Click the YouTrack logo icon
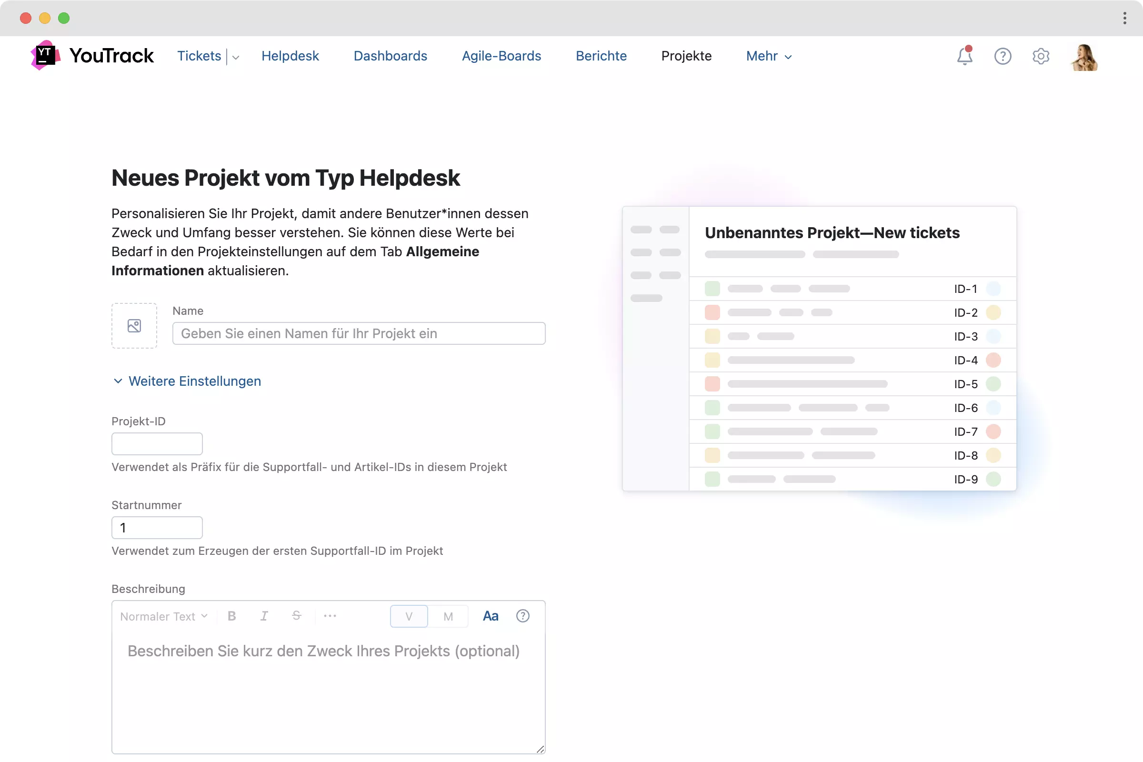The image size is (1143, 762). pos(45,55)
